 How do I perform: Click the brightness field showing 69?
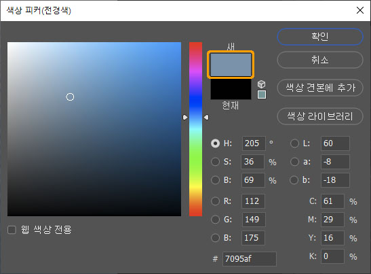(x=253, y=180)
